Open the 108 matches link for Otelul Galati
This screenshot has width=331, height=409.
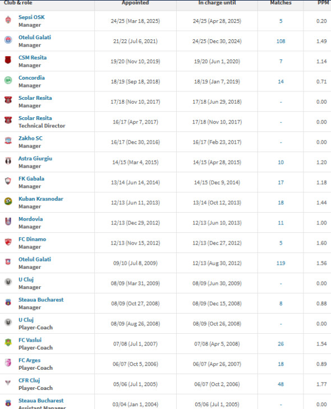coord(281,41)
